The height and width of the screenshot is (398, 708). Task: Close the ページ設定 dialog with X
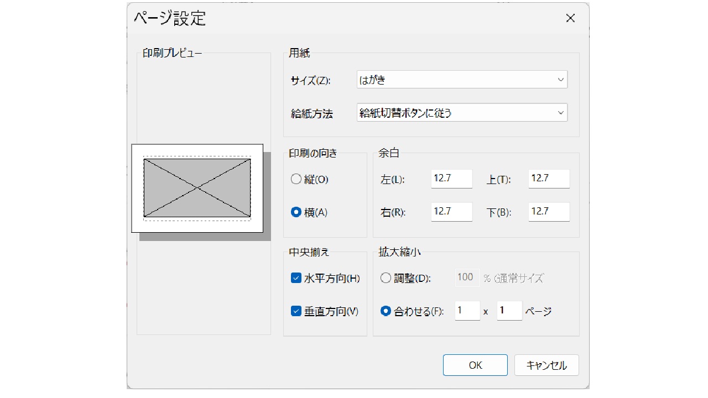coord(570,18)
